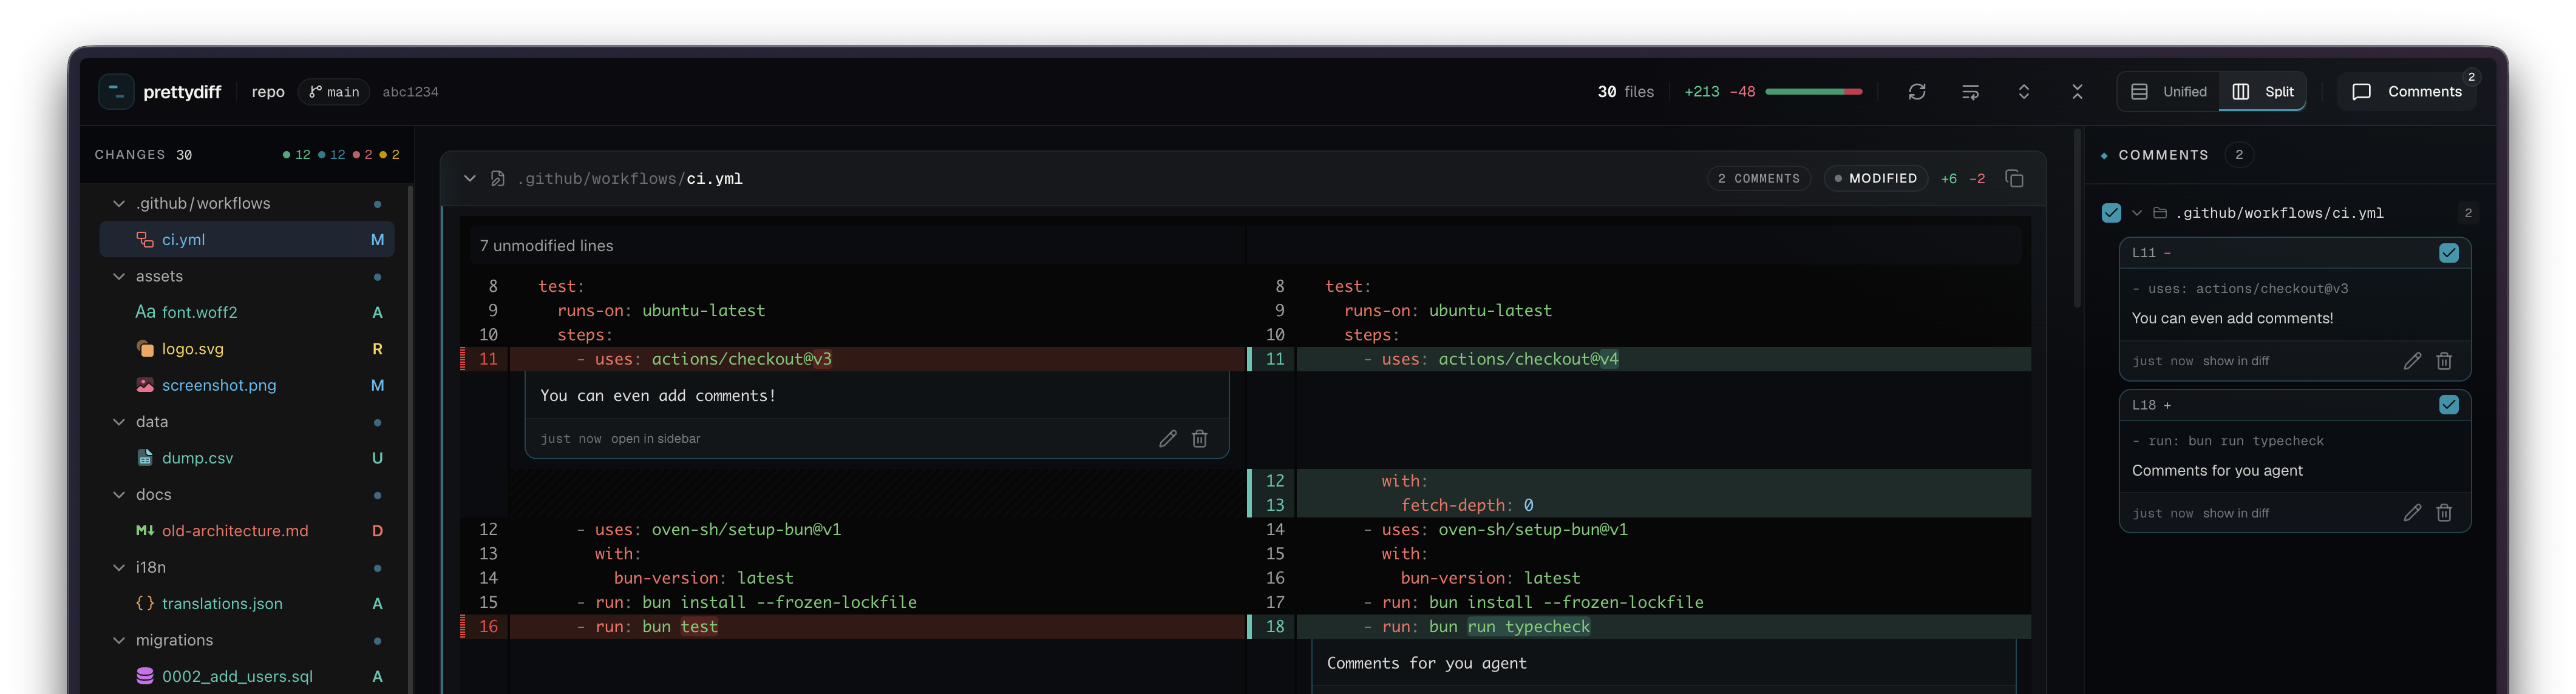Toggle the L11 comment checkbox
The height and width of the screenshot is (694, 2576).
[x=2448, y=254]
